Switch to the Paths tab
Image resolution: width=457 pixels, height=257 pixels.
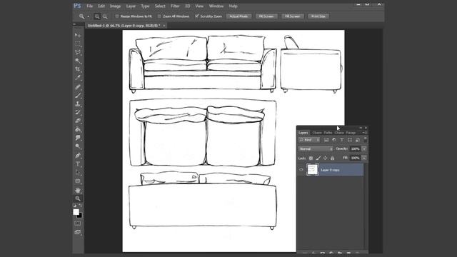pos(328,133)
